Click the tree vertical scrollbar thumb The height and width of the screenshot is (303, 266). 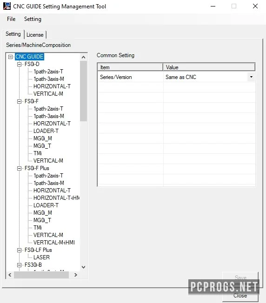(x=84, y=91)
